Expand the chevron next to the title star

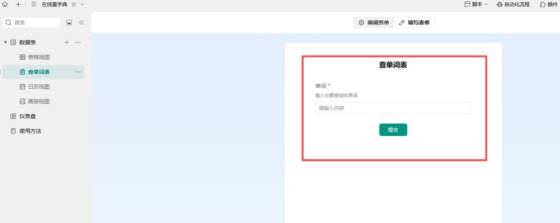[83, 4]
